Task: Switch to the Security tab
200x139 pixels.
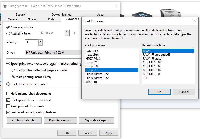Action: (21, 15)
